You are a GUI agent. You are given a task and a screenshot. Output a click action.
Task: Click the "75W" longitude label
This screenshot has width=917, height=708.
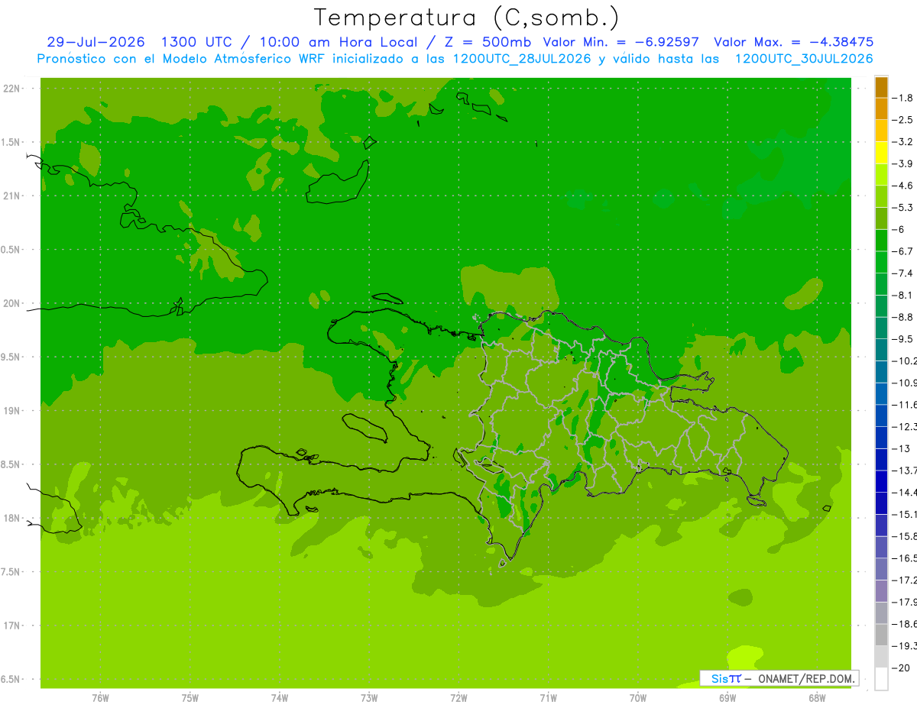(190, 697)
